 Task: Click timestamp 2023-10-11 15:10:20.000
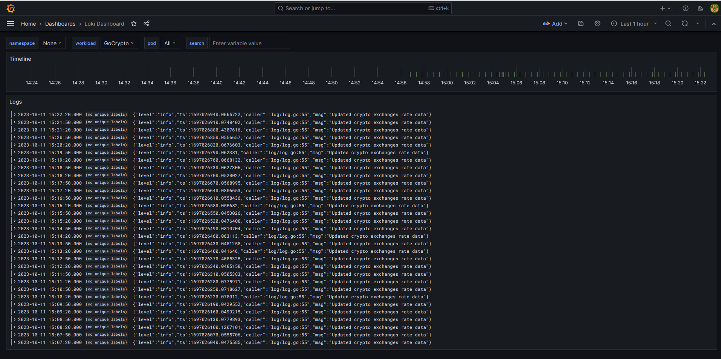(x=50, y=297)
